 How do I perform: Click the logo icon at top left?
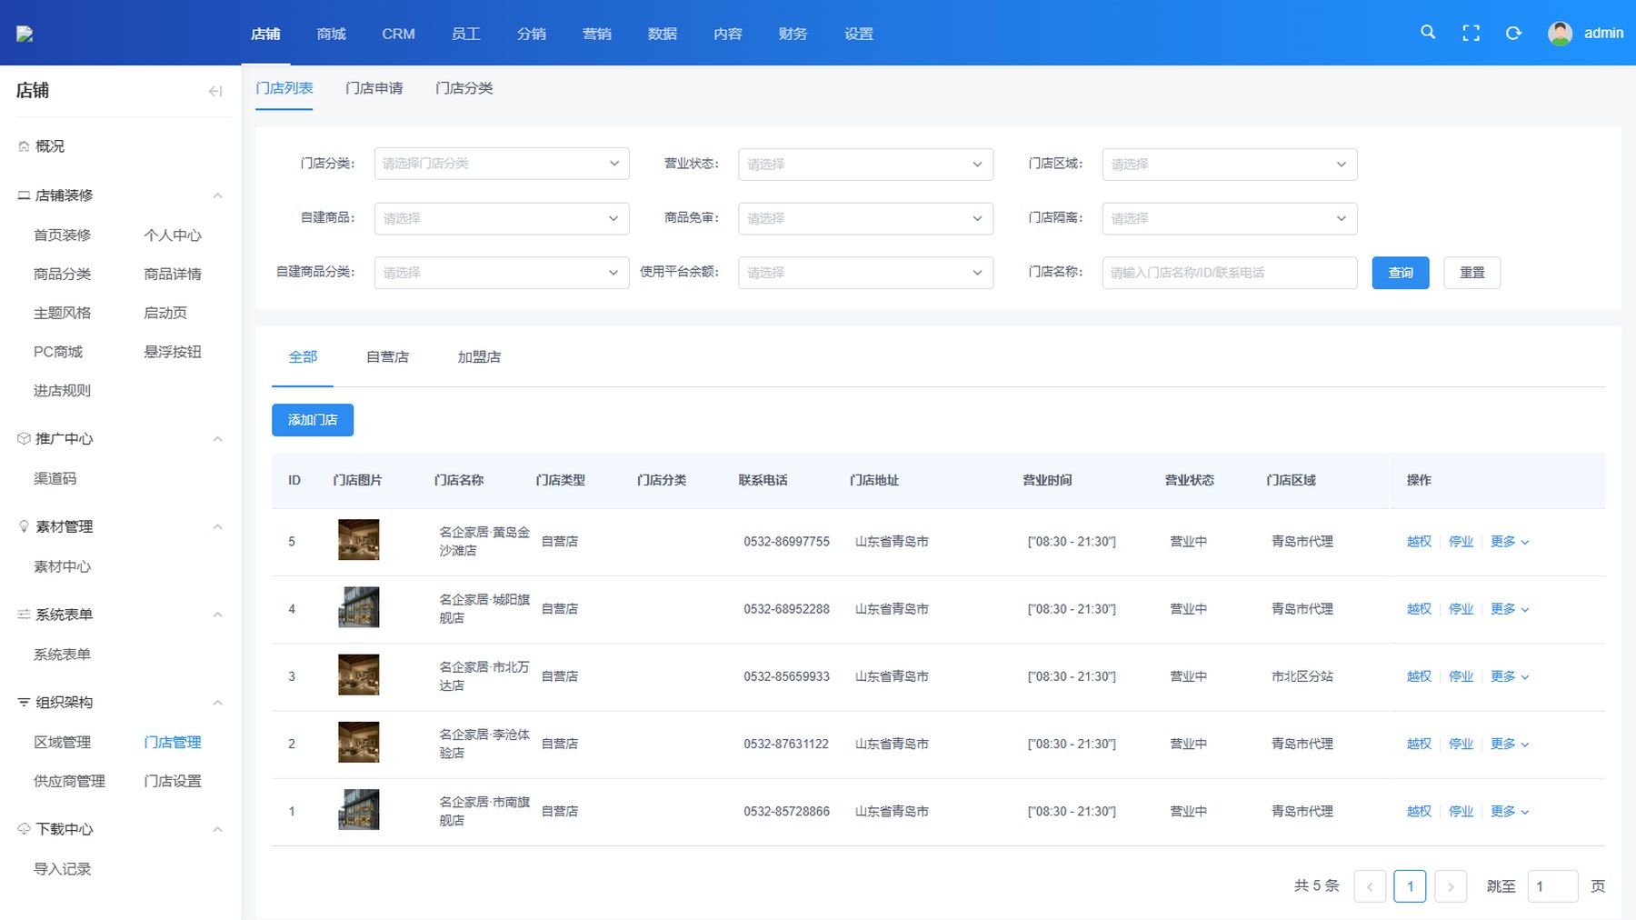(25, 34)
